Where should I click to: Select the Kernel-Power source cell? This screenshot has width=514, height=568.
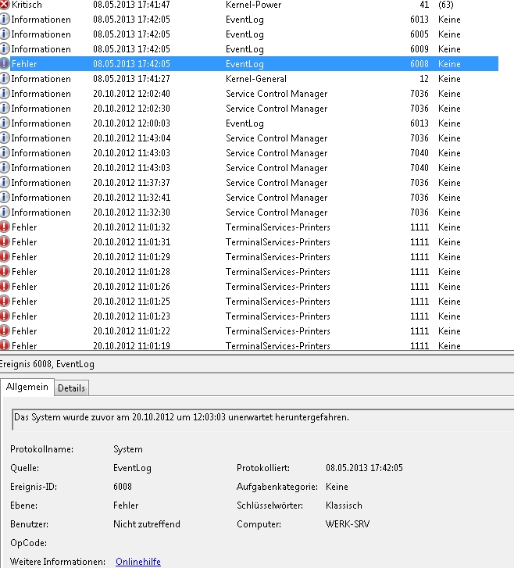253,5
